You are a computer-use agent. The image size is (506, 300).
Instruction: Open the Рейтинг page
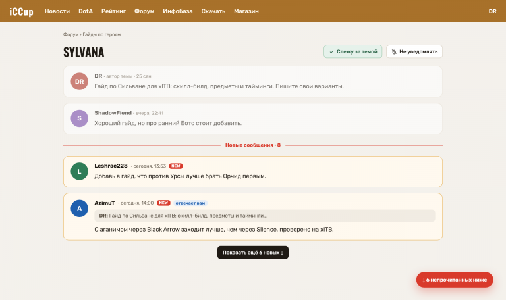click(113, 11)
